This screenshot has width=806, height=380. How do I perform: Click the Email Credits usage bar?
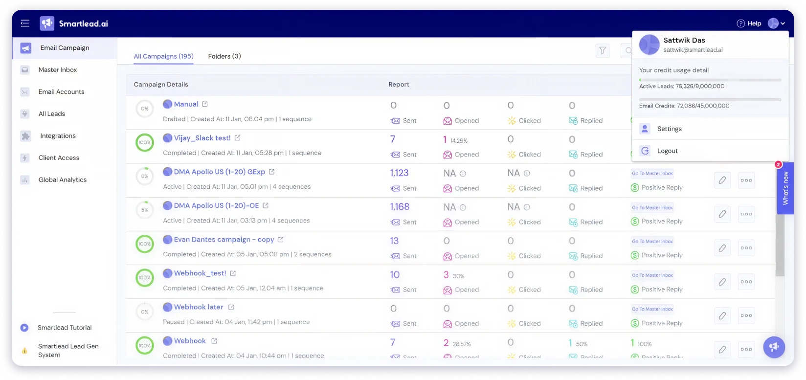click(710, 100)
